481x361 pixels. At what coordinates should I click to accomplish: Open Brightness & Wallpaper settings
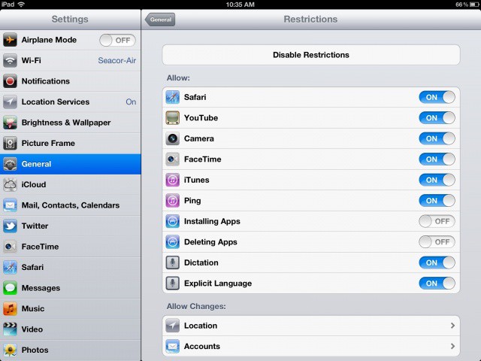click(70, 123)
